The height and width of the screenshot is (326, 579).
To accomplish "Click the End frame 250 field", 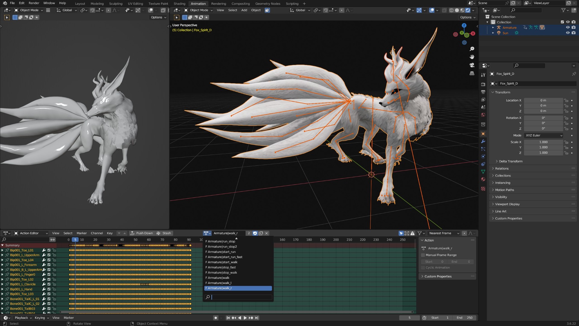I will pyautogui.click(x=465, y=318).
